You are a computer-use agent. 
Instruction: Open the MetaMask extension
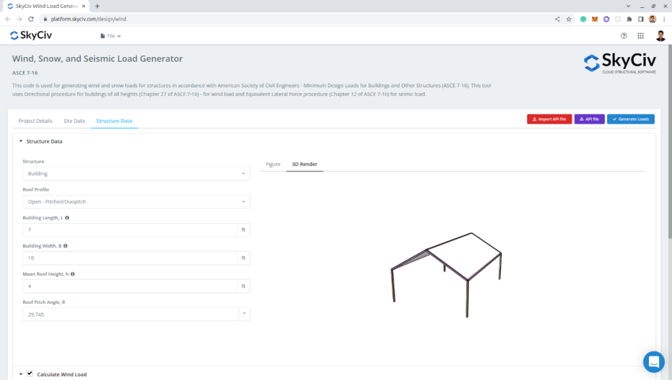tap(595, 20)
